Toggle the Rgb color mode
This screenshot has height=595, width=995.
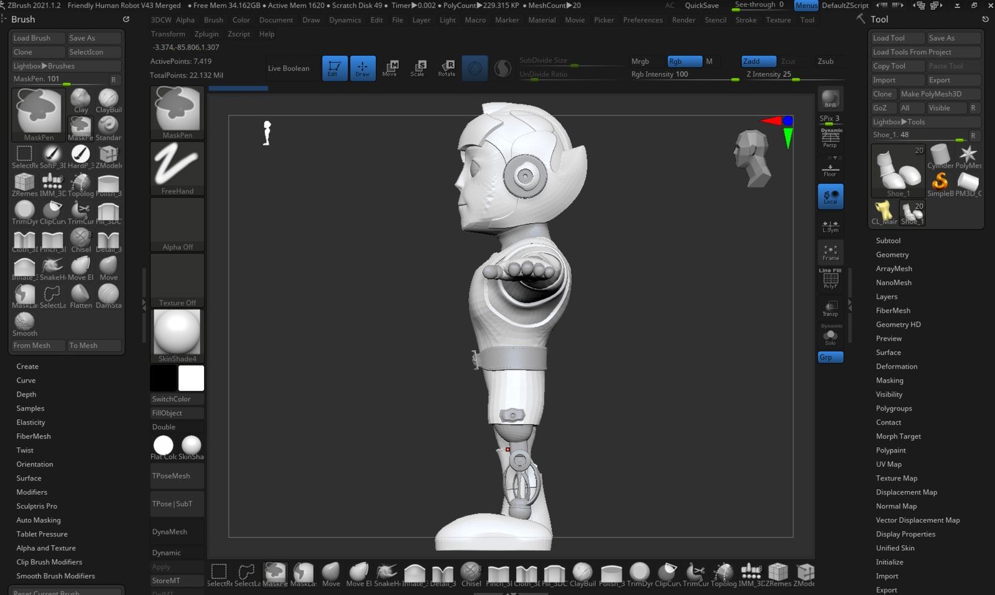pos(684,61)
